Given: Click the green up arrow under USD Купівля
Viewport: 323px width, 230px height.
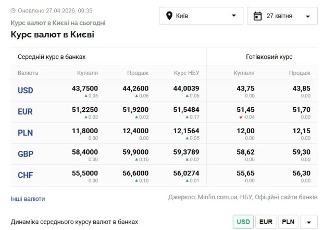Looking at the screenshot, I should tap(85, 96).
